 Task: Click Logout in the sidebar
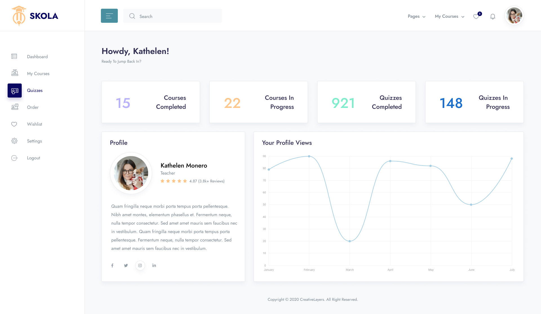(34, 158)
